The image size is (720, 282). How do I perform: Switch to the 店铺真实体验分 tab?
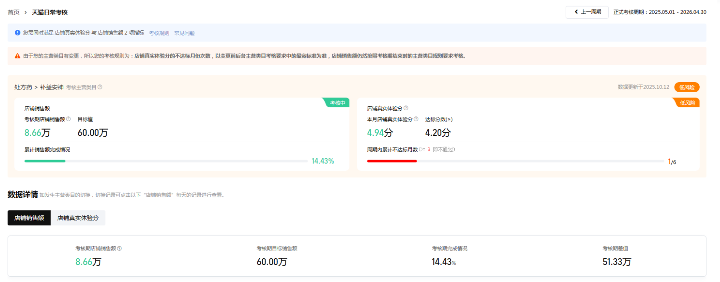[x=78, y=218]
